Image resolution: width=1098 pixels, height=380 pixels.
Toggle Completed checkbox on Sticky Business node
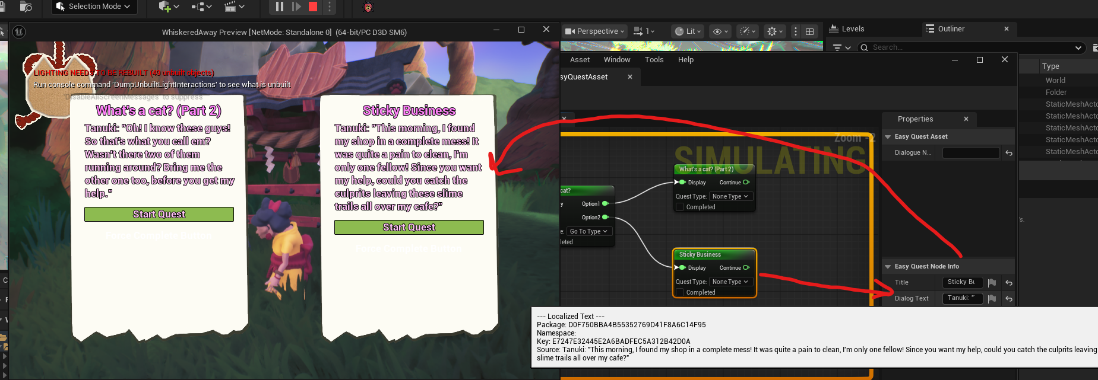coord(680,292)
